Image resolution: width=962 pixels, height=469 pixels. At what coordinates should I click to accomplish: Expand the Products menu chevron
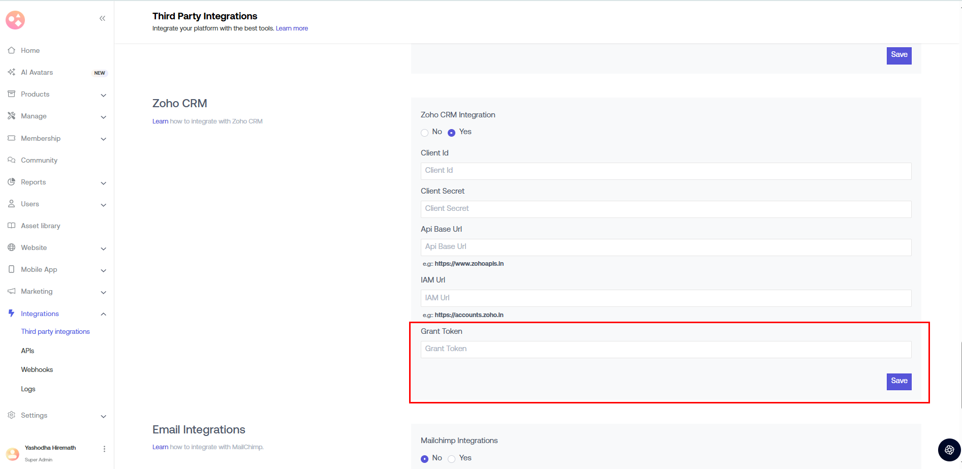coord(103,95)
